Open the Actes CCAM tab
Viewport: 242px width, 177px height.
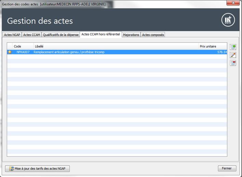click(31, 35)
